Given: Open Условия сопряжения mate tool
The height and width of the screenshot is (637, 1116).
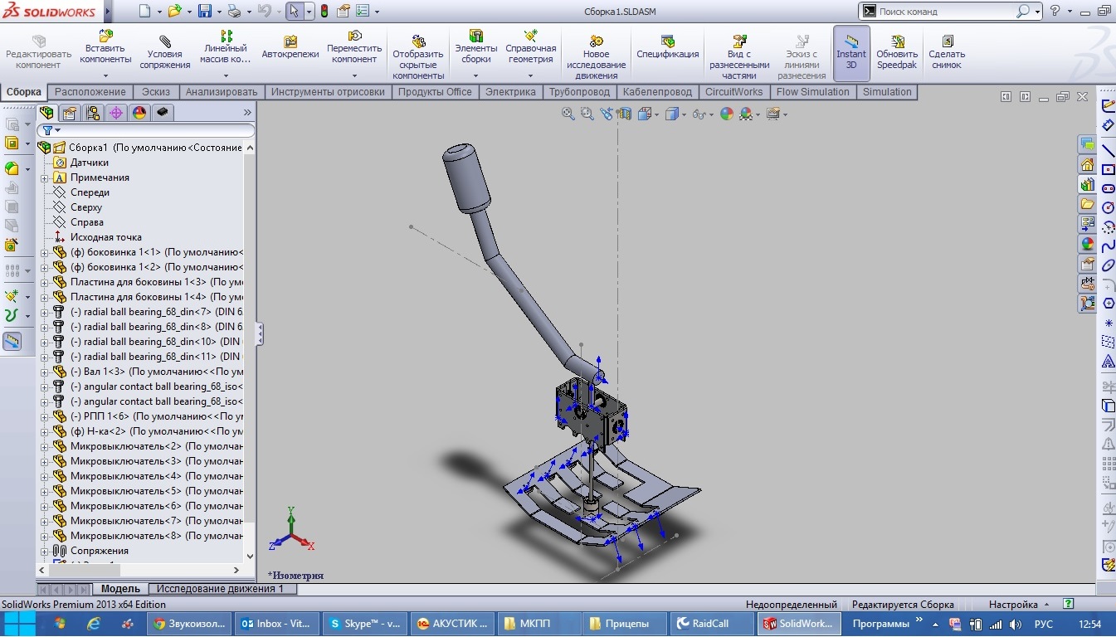Looking at the screenshot, I should click(x=164, y=52).
